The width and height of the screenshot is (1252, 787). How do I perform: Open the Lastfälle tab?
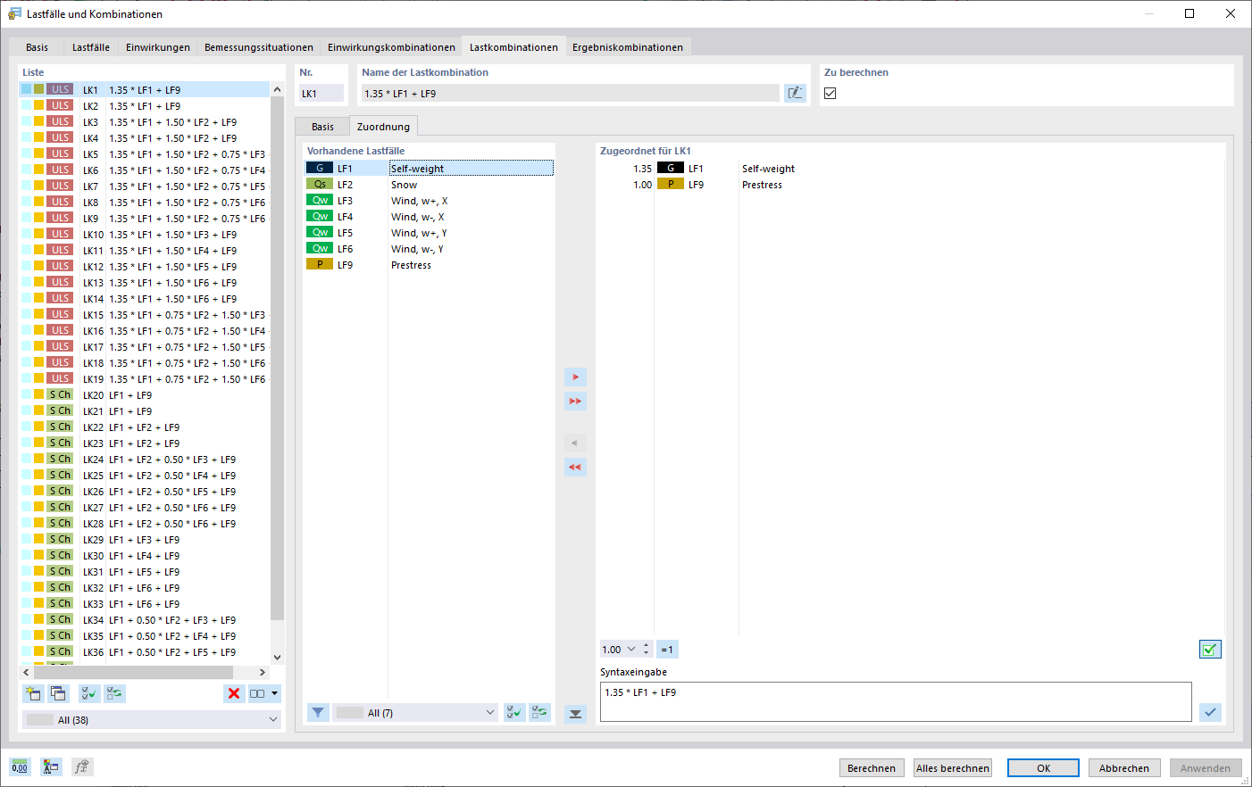[91, 47]
